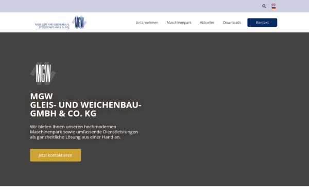Click the Jetzt kontaktieren button

coord(56,155)
